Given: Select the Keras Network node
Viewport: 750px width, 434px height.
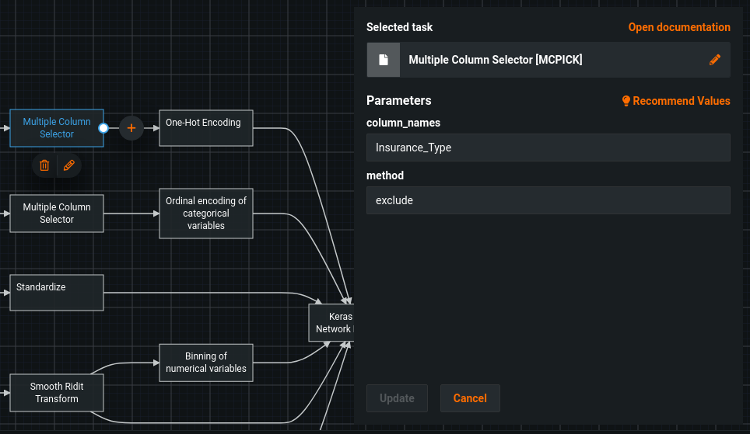Looking at the screenshot, I should 332,323.
